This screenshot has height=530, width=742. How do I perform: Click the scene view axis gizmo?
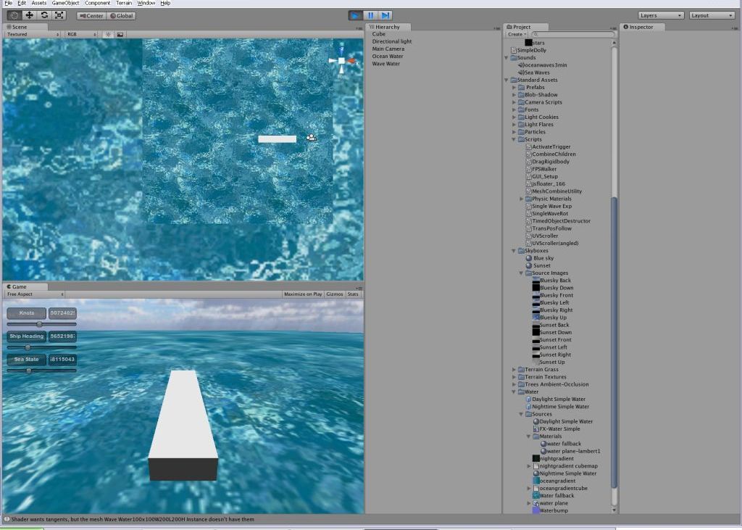(x=342, y=62)
